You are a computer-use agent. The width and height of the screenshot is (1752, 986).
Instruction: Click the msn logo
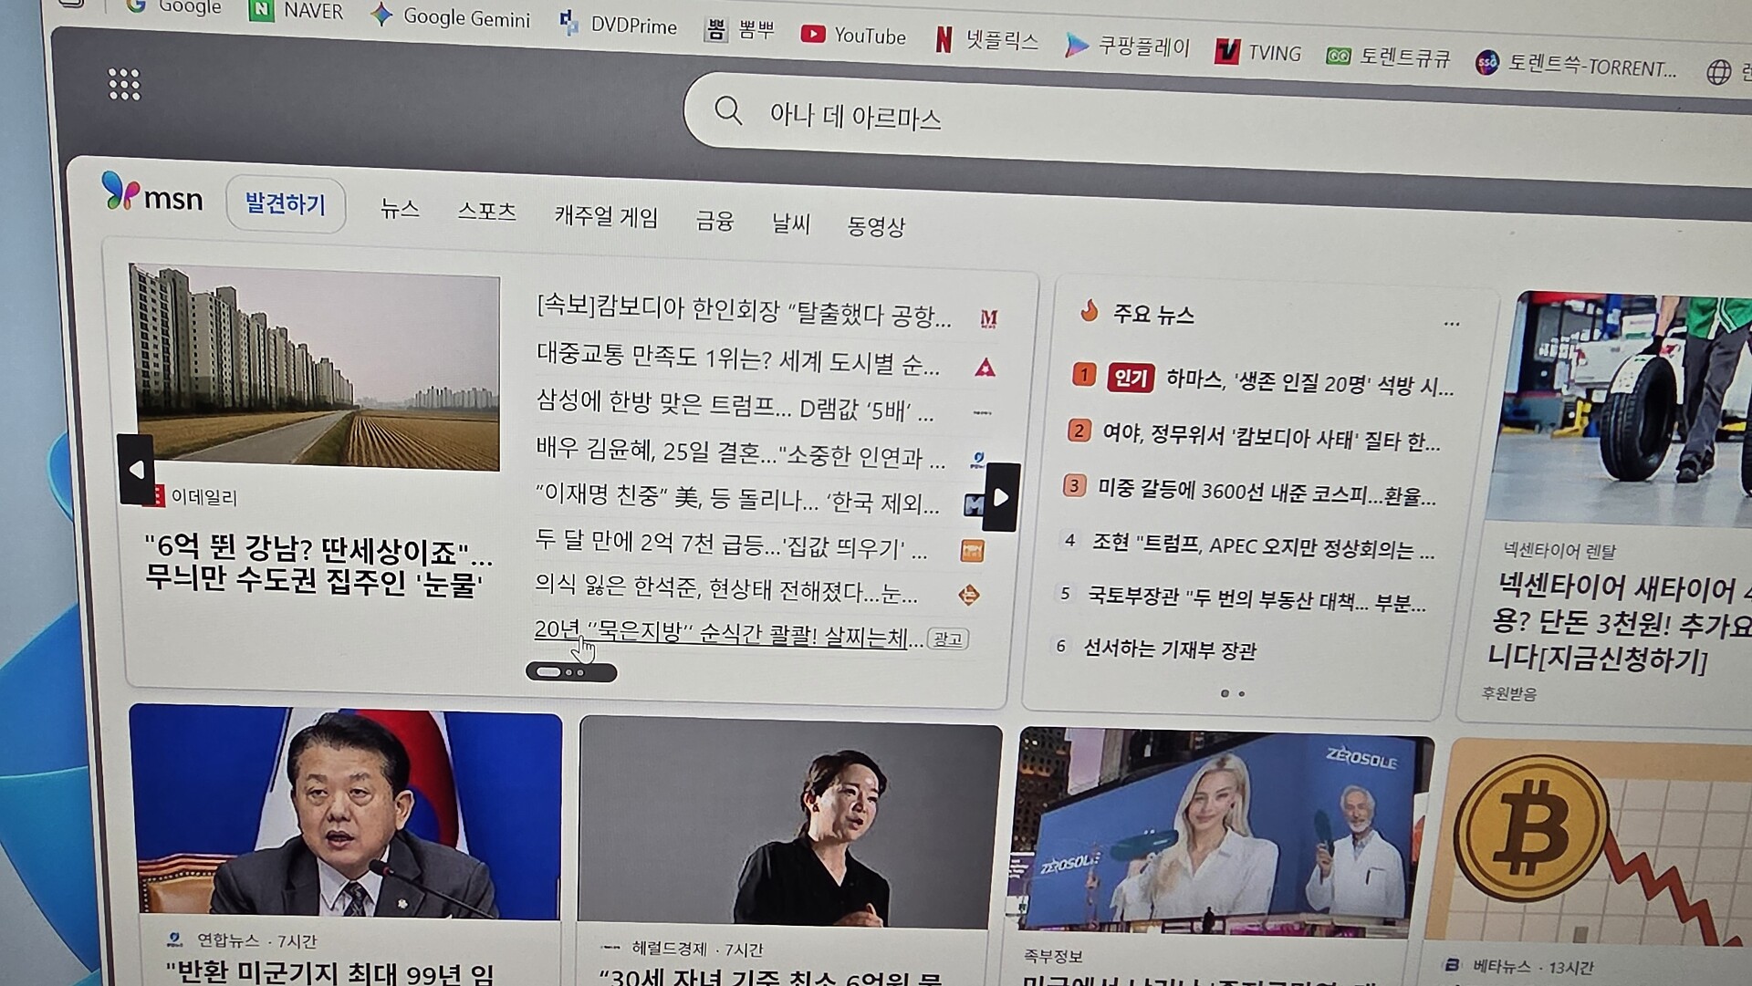152,194
